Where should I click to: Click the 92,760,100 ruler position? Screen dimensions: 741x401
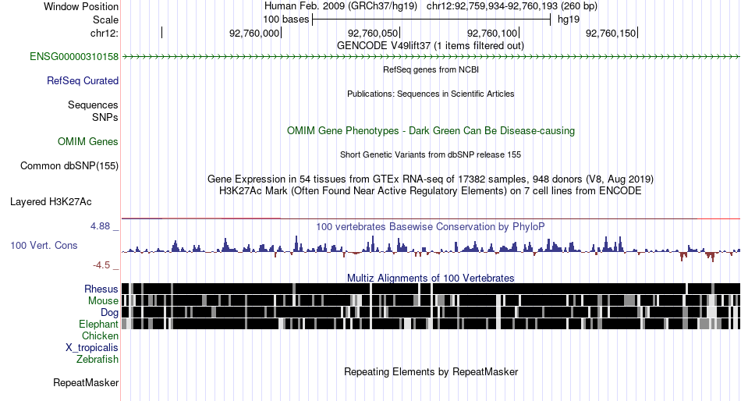coord(492,33)
